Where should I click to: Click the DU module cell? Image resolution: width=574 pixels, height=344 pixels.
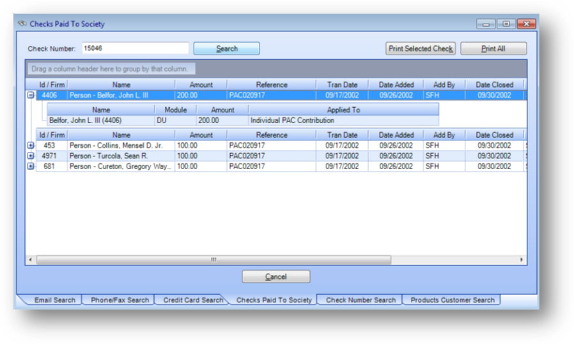[x=176, y=120]
